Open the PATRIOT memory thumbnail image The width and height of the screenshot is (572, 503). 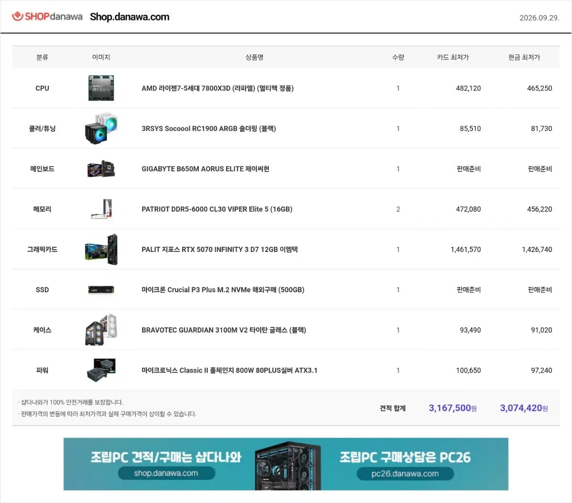point(102,209)
